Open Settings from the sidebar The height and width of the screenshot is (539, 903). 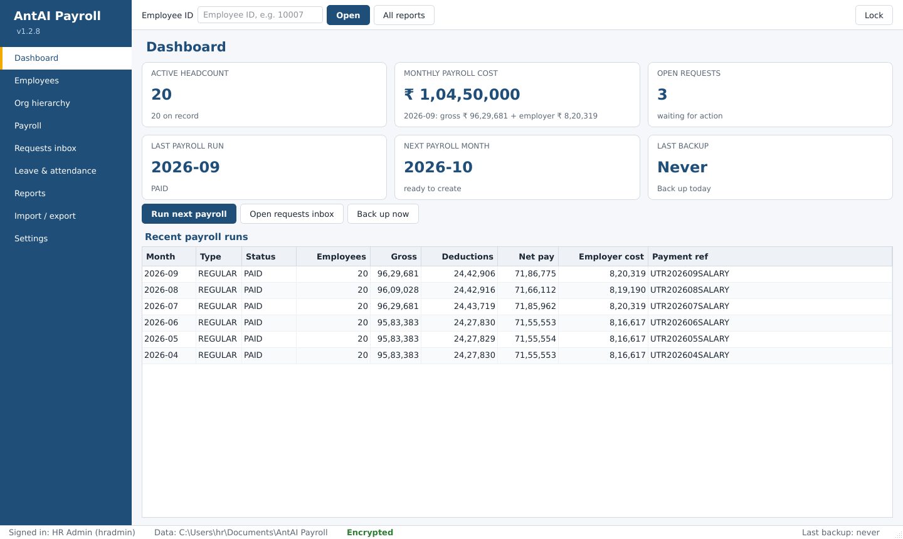point(66,239)
